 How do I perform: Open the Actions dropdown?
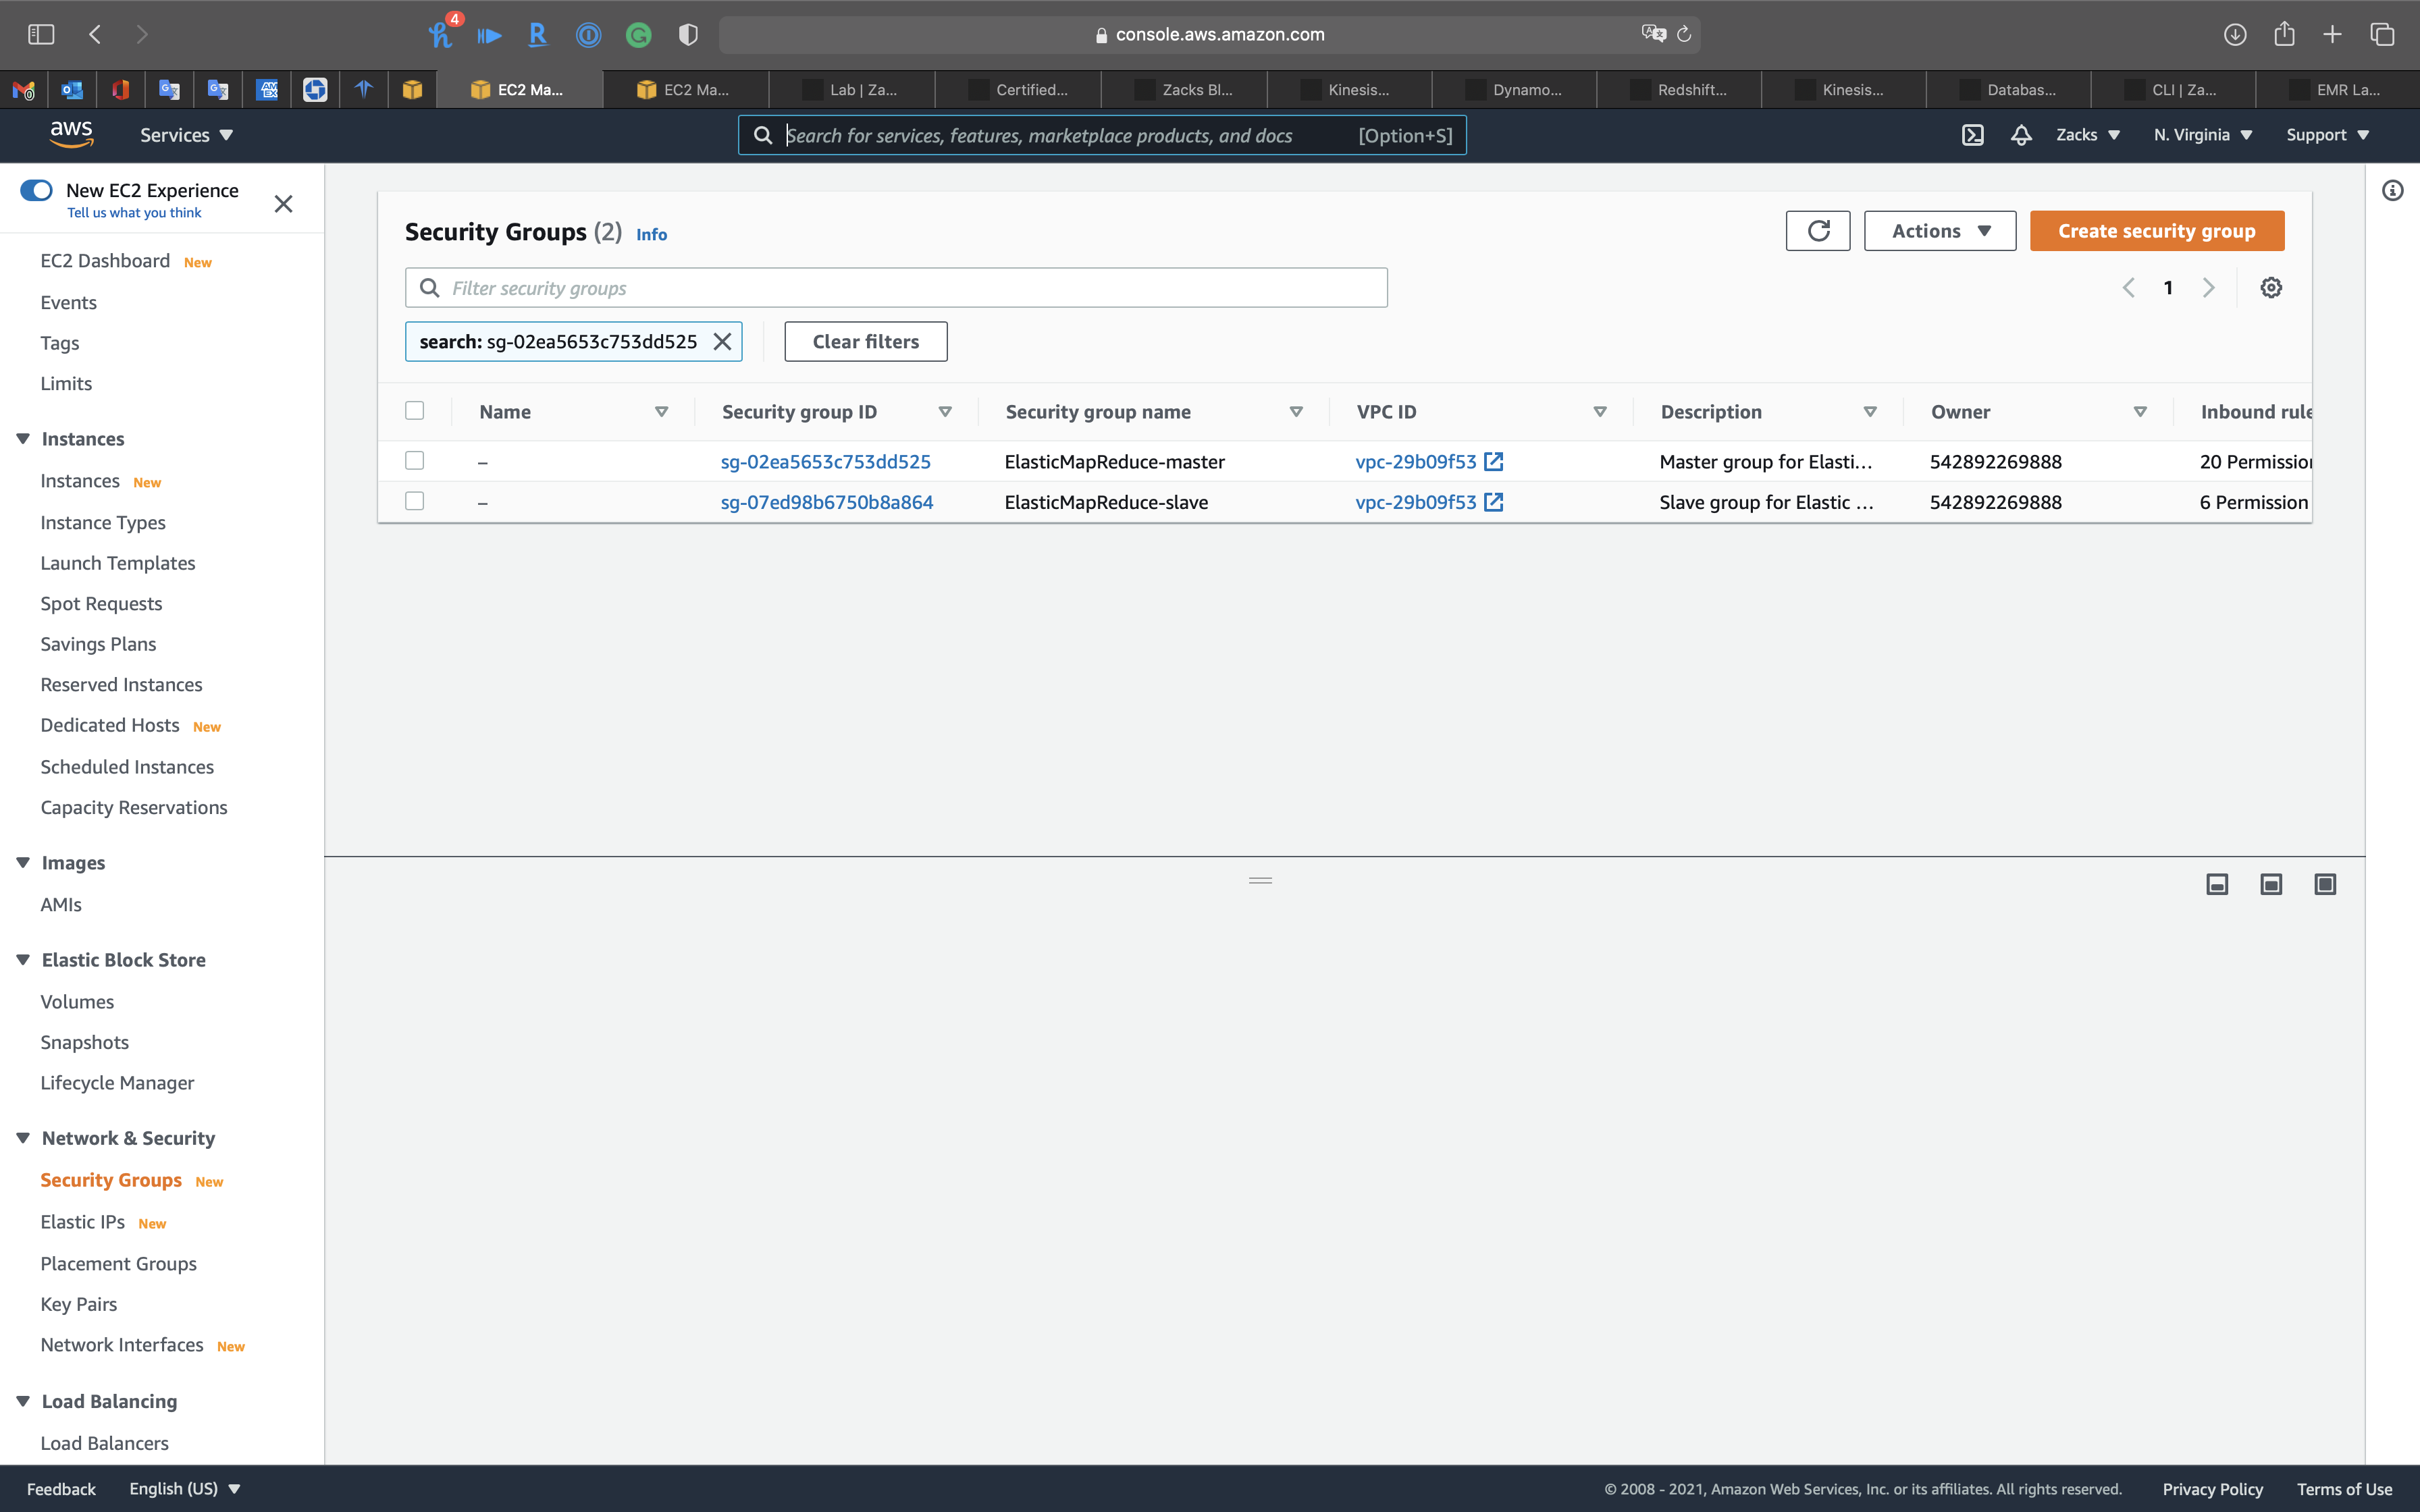[1939, 231]
